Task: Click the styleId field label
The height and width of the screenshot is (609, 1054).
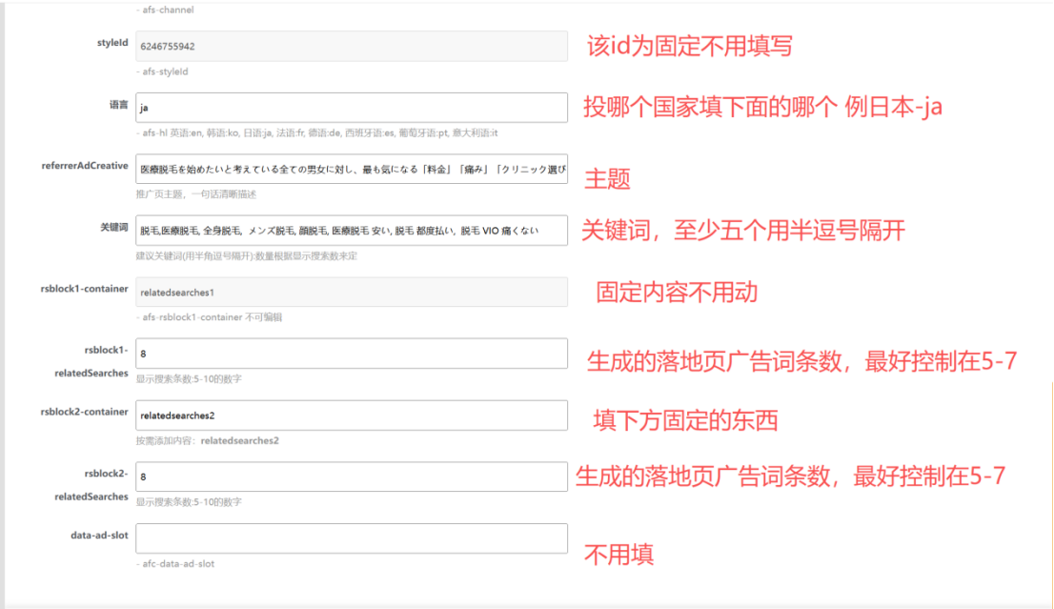Action: click(x=111, y=43)
